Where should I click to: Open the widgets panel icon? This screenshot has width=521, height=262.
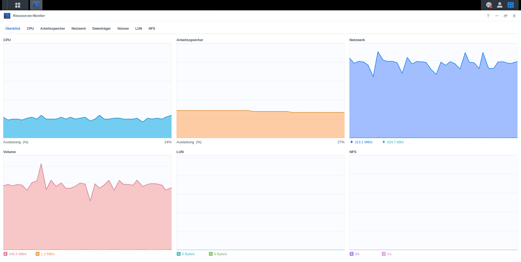511,5
